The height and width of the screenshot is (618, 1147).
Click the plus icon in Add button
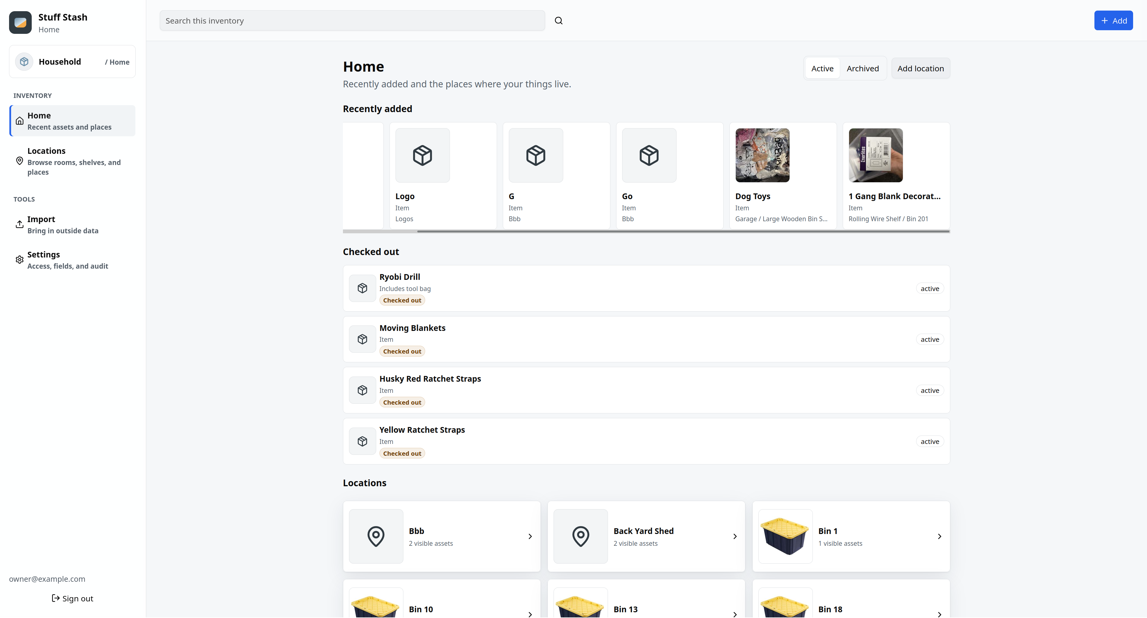pyautogui.click(x=1104, y=21)
